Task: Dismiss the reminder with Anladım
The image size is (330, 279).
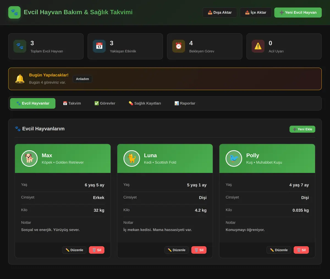Action: click(x=82, y=79)
